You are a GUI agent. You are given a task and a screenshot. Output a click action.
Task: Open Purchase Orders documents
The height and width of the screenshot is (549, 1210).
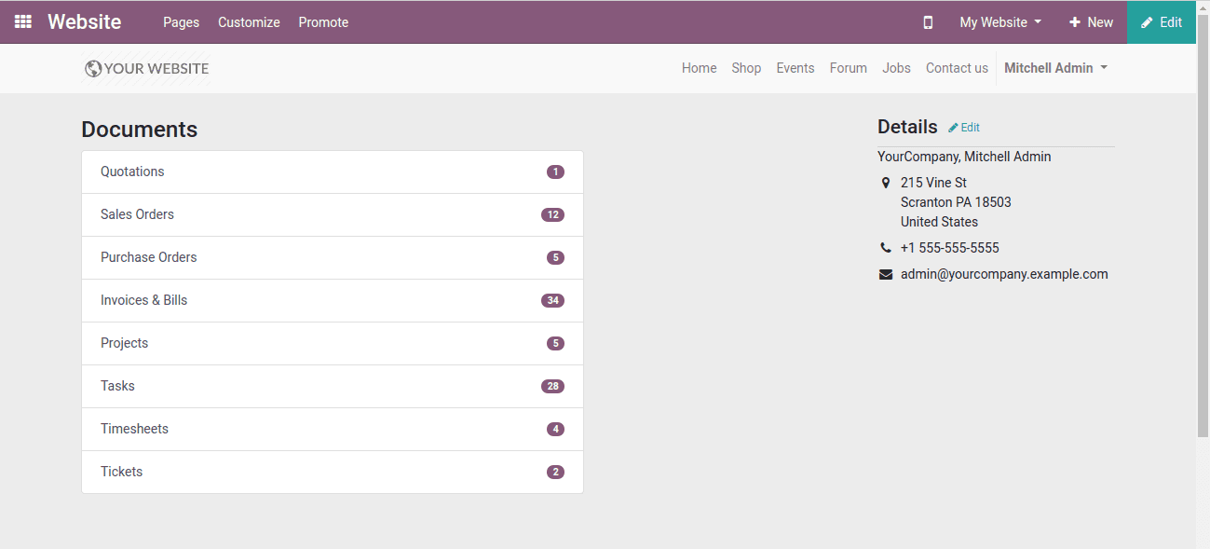click(x=333, y=258)
